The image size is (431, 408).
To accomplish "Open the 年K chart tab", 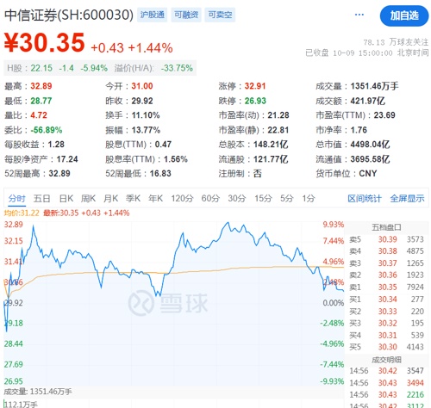I will click(155, 198).
